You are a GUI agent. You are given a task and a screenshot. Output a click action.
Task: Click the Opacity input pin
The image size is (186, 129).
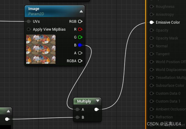152,30
